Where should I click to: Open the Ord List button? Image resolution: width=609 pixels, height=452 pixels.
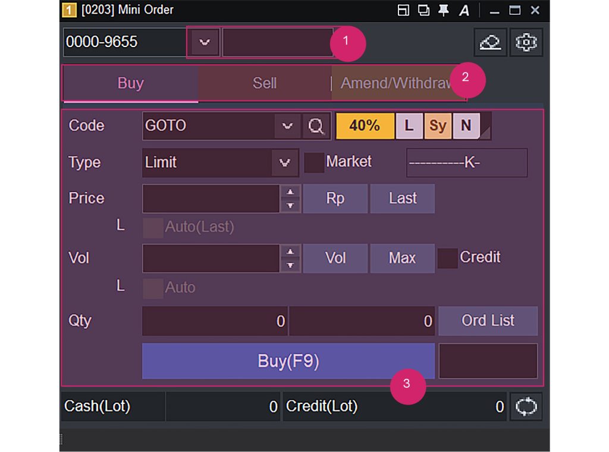(x=488, y=321)
